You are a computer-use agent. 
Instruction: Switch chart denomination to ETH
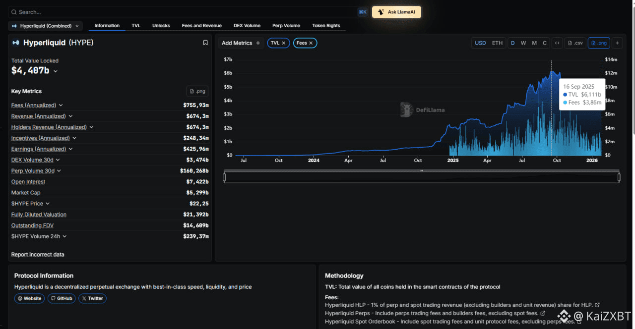tap(497, 43)
